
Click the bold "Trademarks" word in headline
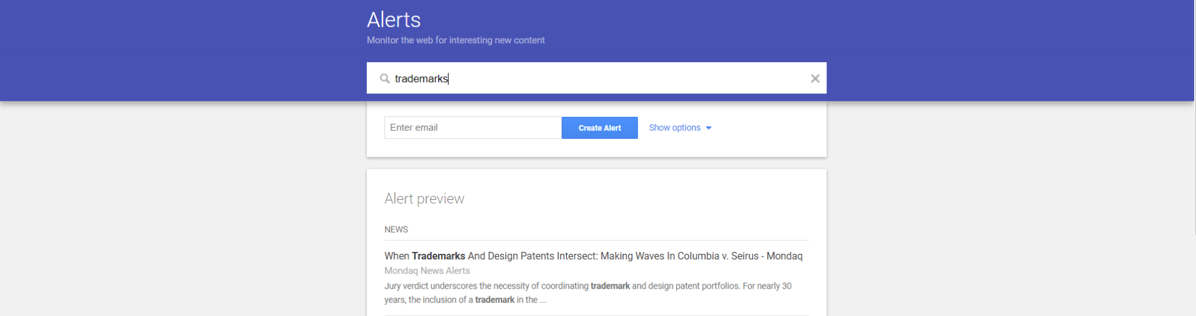[x=439, y=256]
